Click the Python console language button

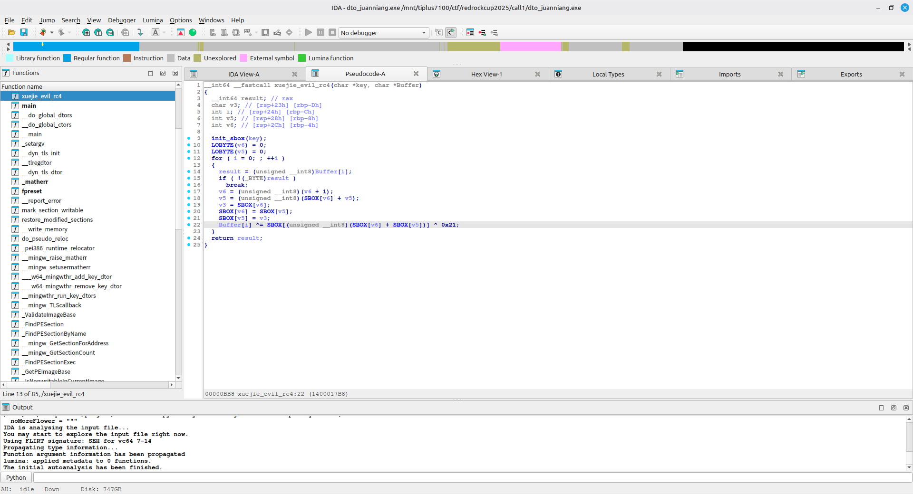pos(16,477)
